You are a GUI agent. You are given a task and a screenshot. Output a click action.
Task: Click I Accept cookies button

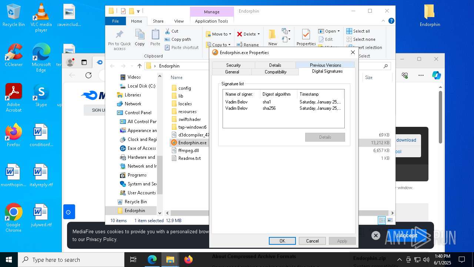pos(407,235)
